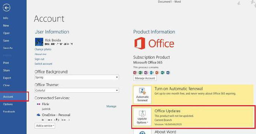Viewport: 256px width, 134px height.
Task: Click the Automatic Renewal button
Action: pyautogui.click(x=142, y=95)
